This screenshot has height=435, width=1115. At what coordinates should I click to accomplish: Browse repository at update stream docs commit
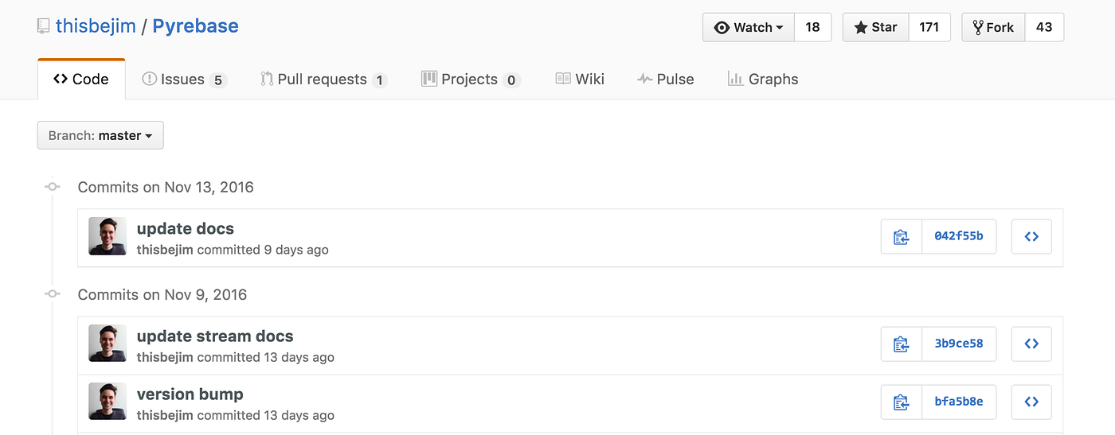(x=1031, y=344)
